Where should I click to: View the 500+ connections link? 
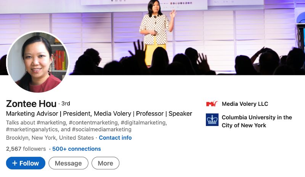77,149
